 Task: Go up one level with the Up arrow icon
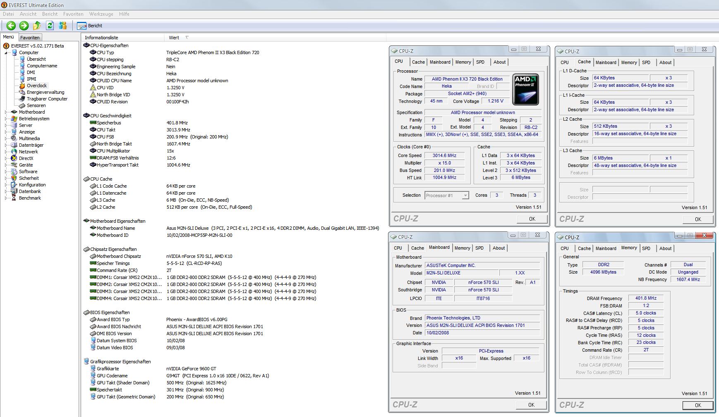pos(37,26)
